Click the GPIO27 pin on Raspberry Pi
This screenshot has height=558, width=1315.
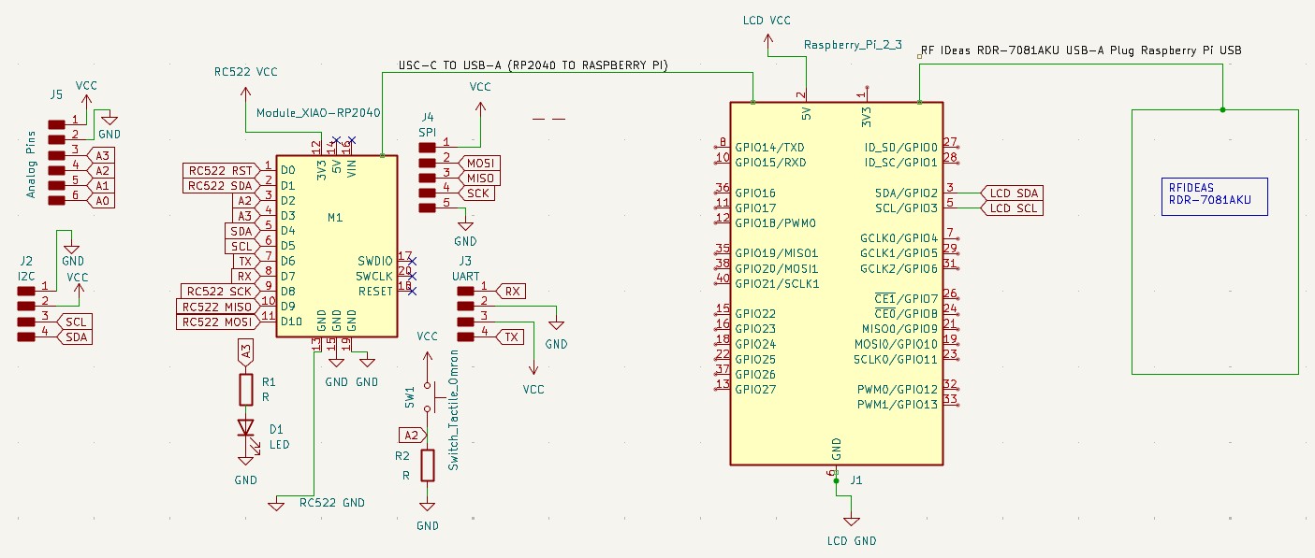tap(756, 389)
